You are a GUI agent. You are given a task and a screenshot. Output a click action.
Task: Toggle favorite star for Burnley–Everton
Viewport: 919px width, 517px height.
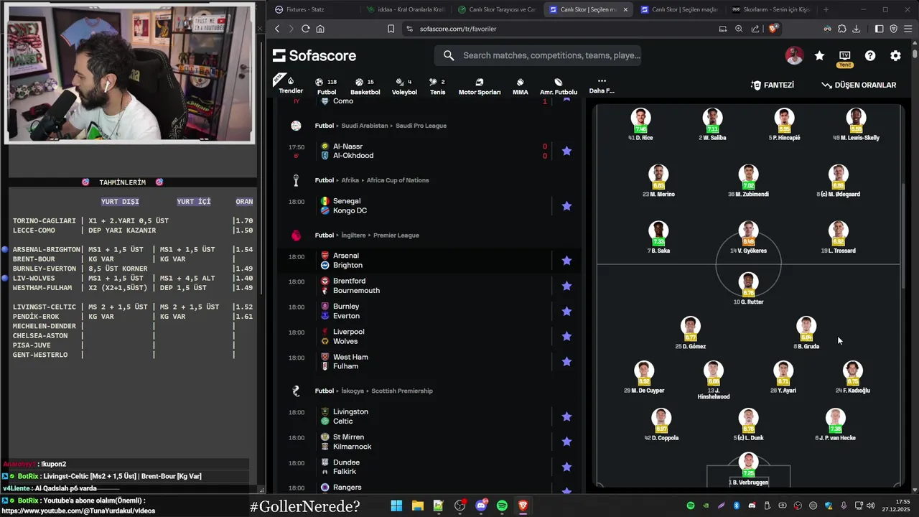coord(566,311)
